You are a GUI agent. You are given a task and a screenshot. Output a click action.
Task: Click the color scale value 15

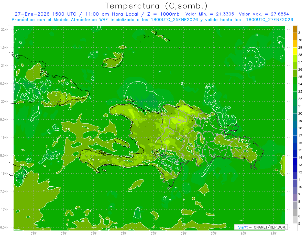pos(300,150)
